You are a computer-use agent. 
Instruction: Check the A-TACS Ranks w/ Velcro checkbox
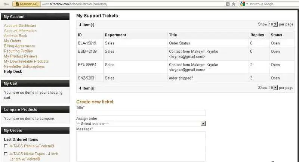coord(6,146)
